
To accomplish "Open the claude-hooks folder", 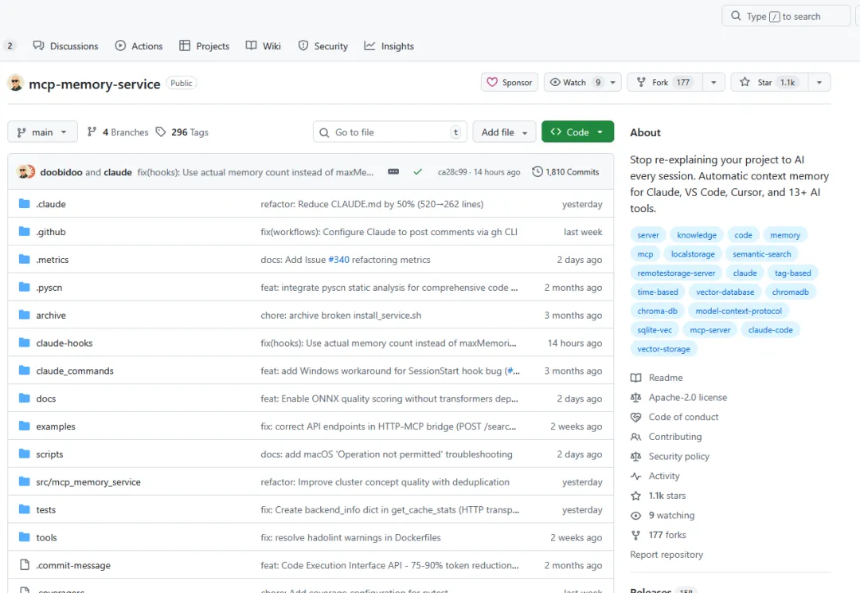I will coord(64,344).
